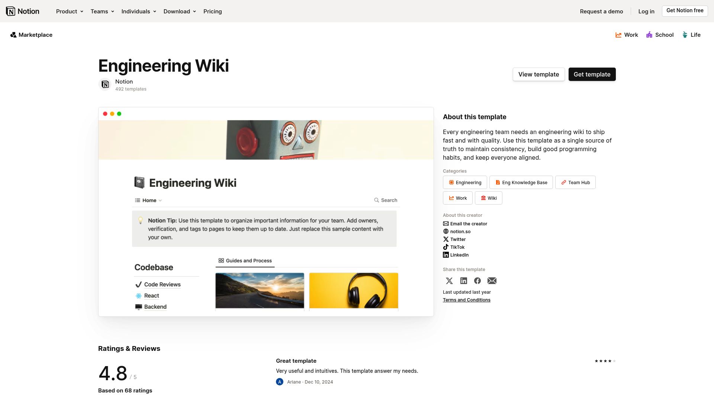This screenshot has width=714, height=401.
Task: Open the Wiki category tag
Action: pos(489,198)
